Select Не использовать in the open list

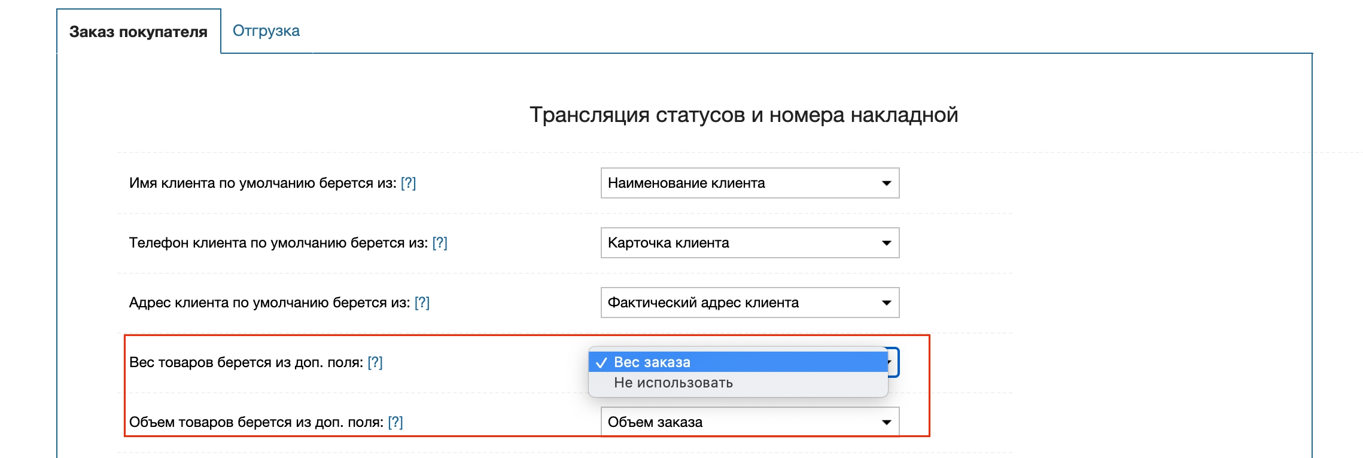tap(737, 383)
